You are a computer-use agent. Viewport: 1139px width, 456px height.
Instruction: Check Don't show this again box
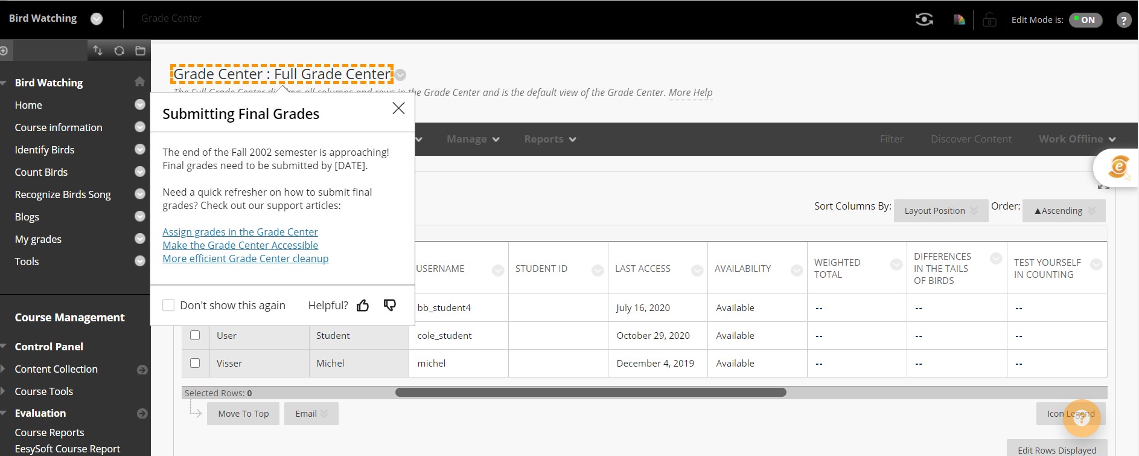[168, 306]
